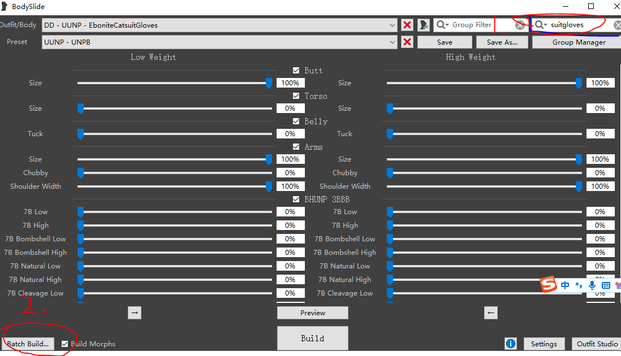
Task: Click the low weight Shoulder Width slider
Action: (x=175, y=186)
